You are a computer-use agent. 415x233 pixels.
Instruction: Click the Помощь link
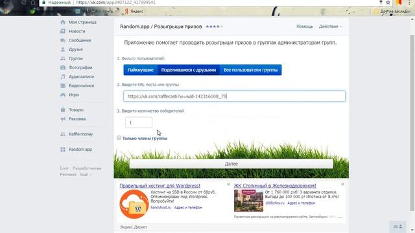(305, 27)
